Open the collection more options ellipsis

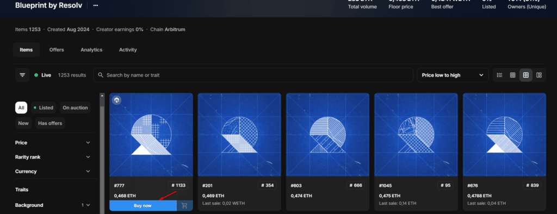tap(96, 5)
